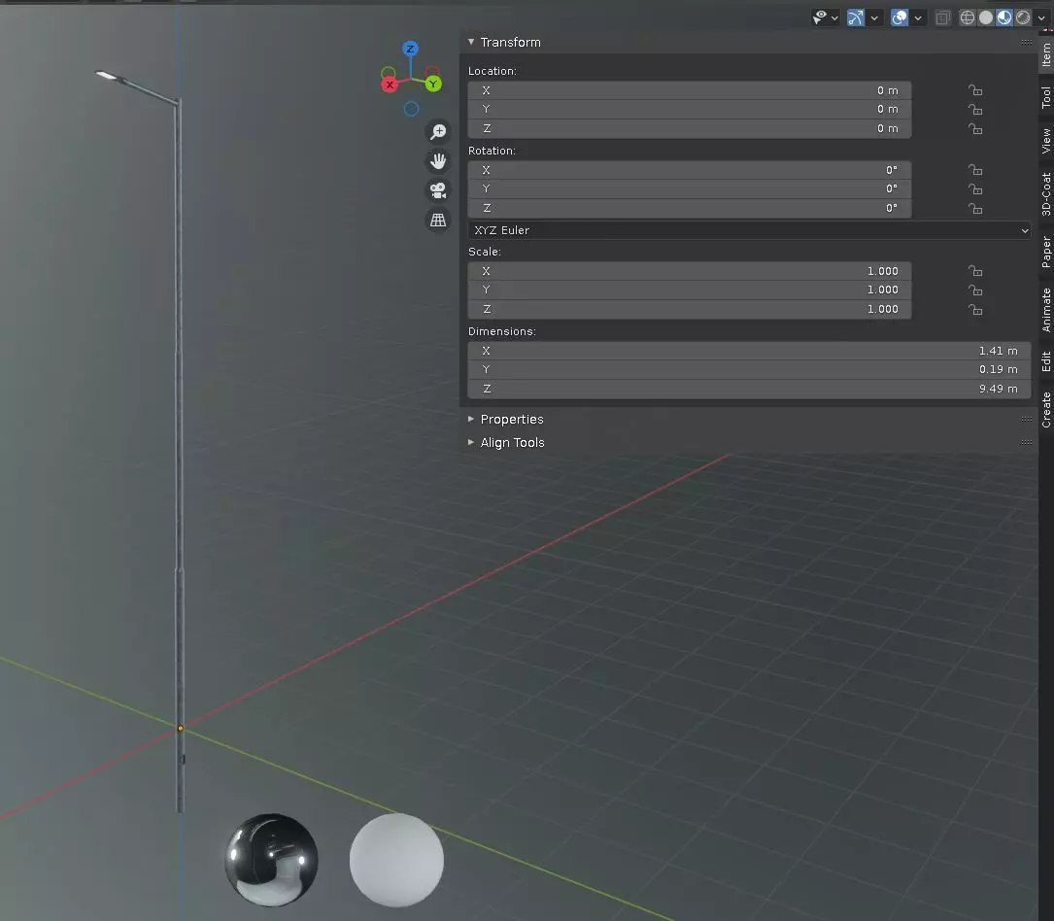Switch to the View sidebar tab
Image resolution: width=1054 pixels, height=921 pixels.
point(1046,141)
